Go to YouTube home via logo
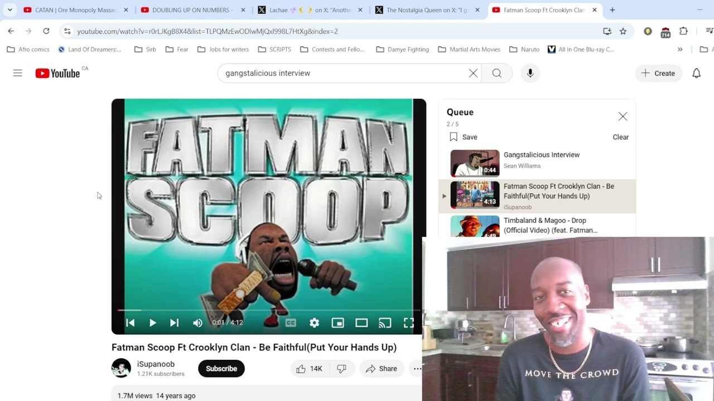714x401 pixels. pyautogui.click(x=57, y=74)
